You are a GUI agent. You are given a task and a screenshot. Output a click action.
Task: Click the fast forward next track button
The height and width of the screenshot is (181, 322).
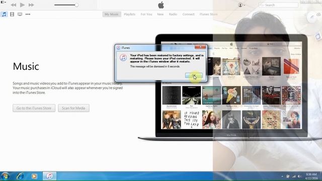[31, 5]
